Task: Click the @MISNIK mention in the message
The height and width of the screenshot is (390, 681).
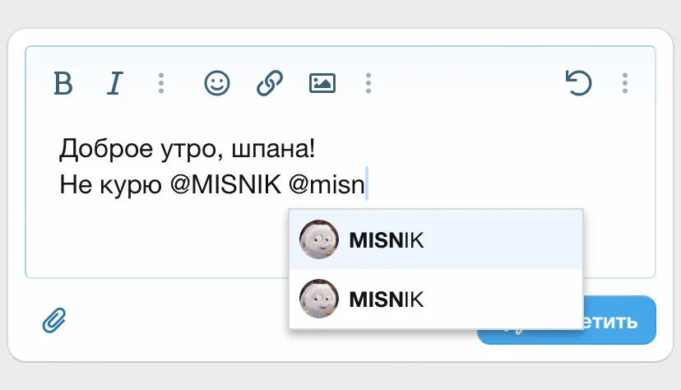Action: point(225,186)
